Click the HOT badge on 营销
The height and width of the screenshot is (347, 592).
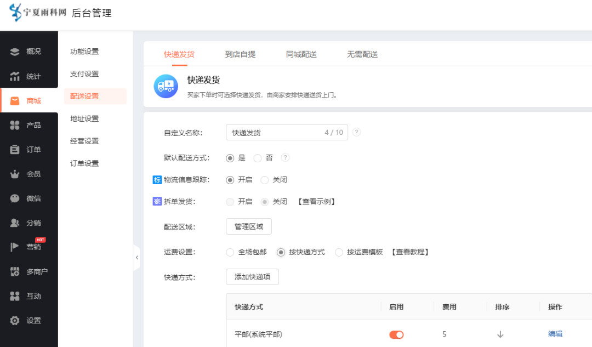(x=41, y=240)
